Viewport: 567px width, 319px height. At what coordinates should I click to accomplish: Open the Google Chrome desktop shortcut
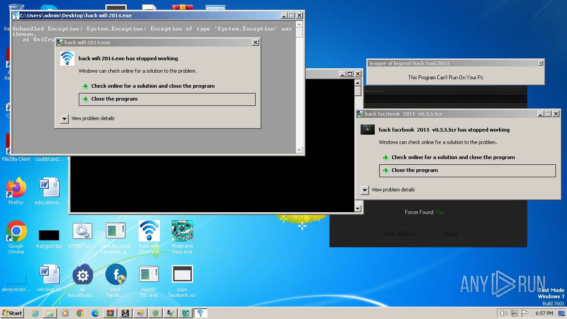(x=16, y=237)
